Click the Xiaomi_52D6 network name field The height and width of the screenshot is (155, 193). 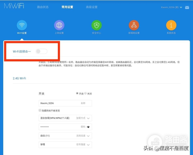pyautogui.click(x=60, y=103)
